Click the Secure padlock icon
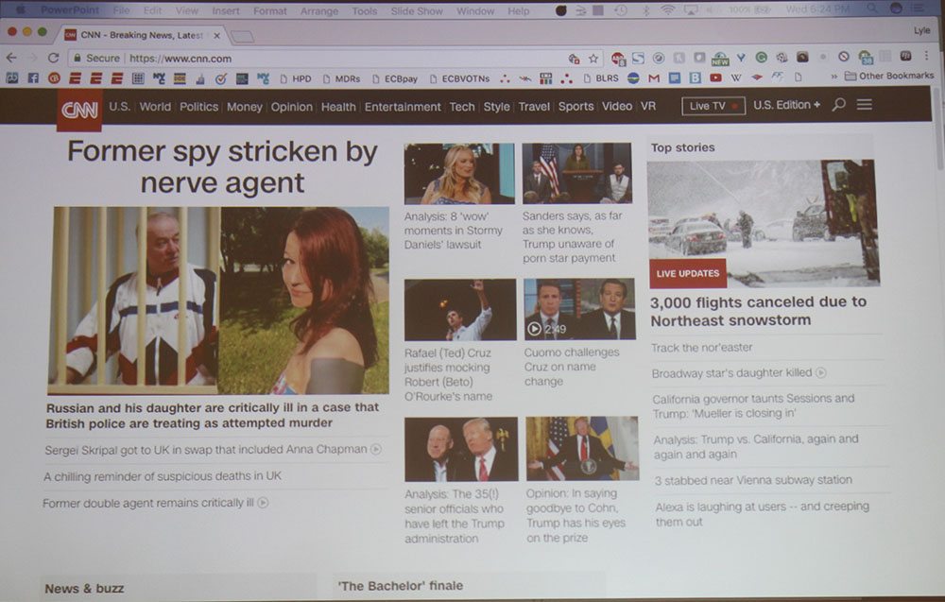Viewport: 945px width, 602px height. click(77, 59)
